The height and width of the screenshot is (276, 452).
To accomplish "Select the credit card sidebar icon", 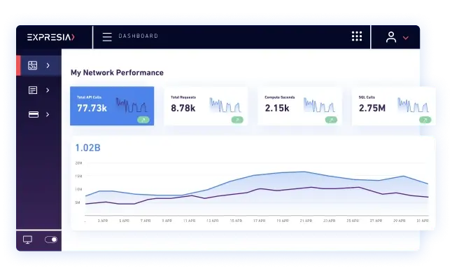I will click(34, 115).
